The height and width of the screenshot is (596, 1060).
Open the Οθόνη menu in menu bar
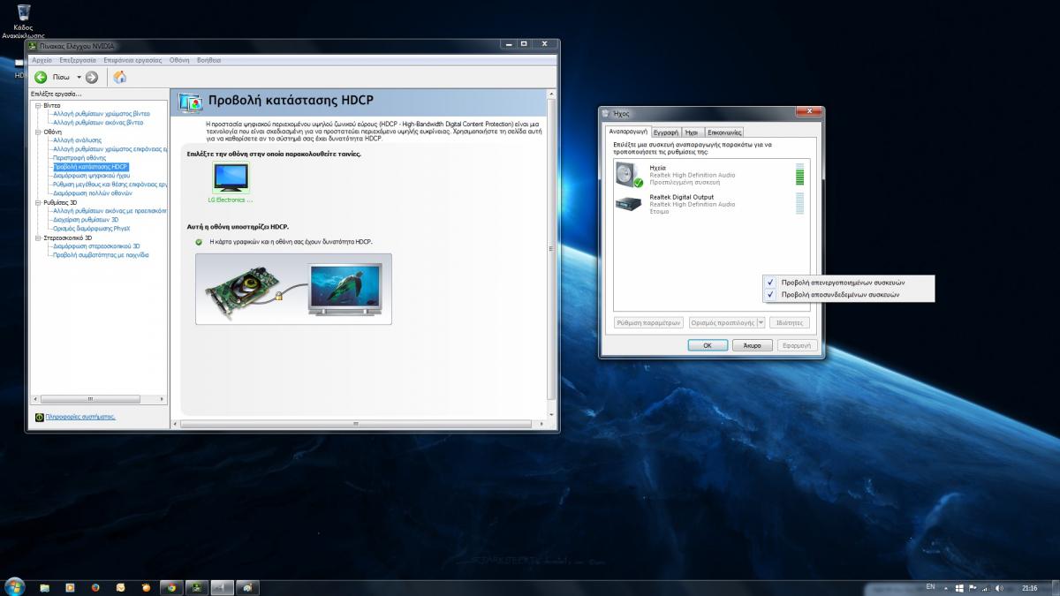[179, 60]
